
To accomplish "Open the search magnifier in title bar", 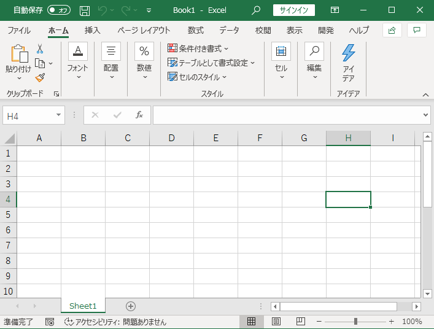I will pos(257,10).
